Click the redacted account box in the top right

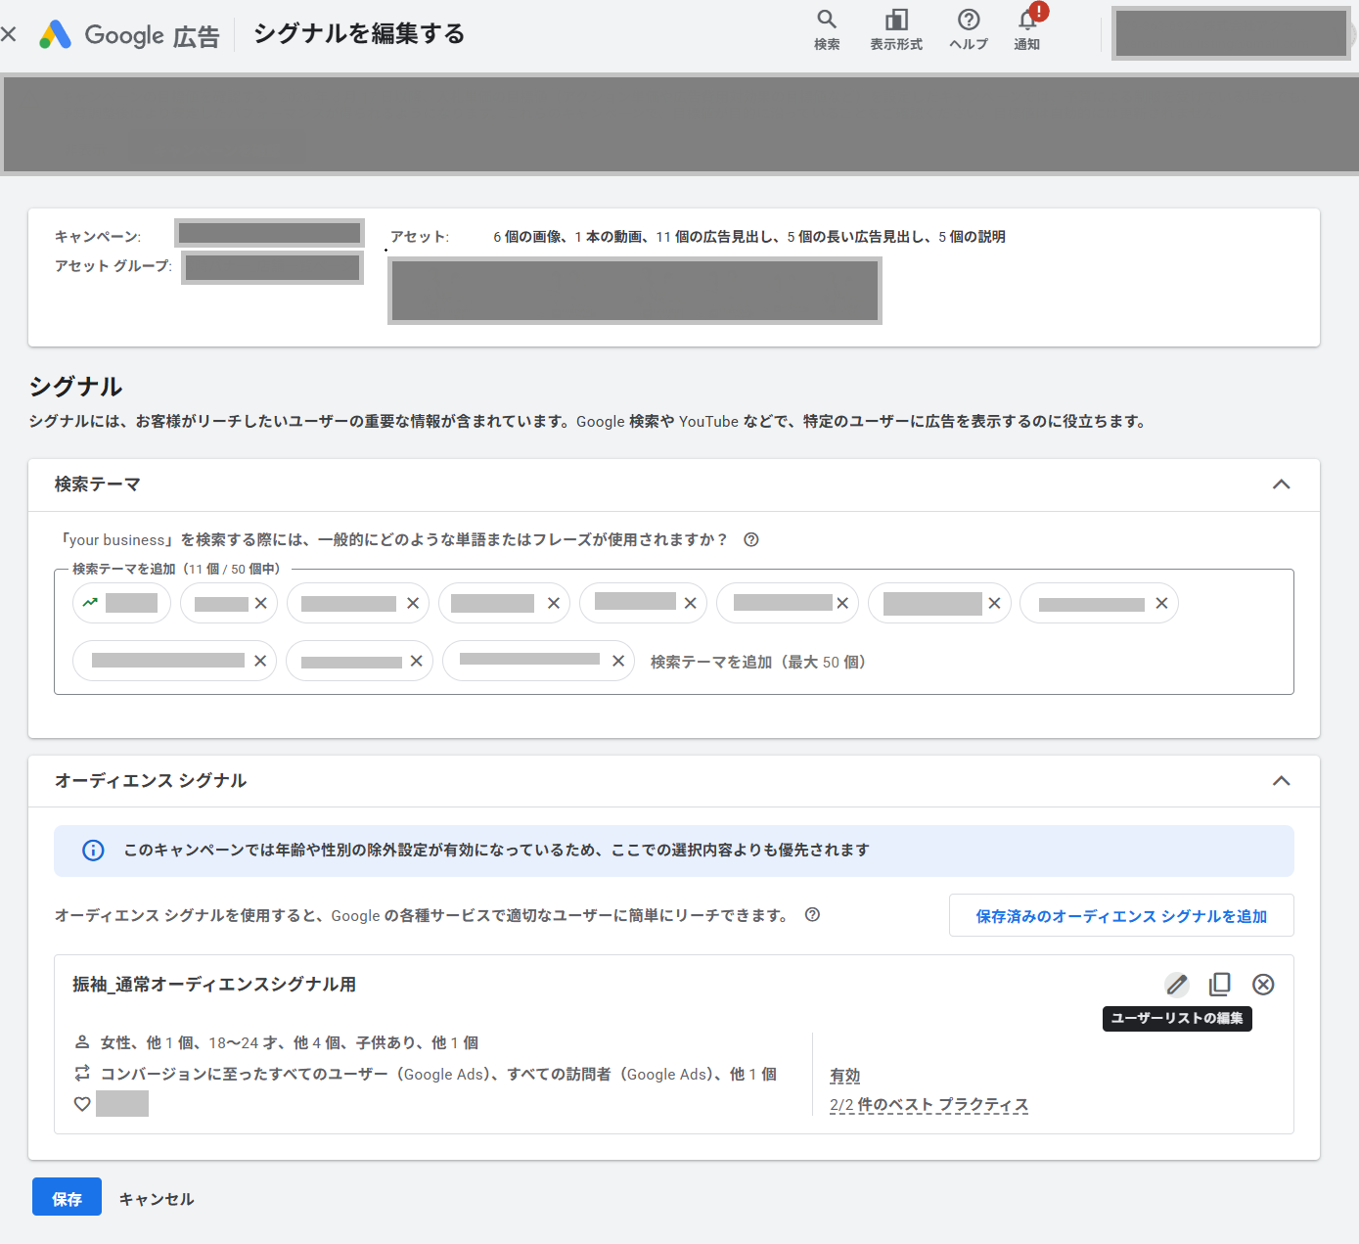1232,34
